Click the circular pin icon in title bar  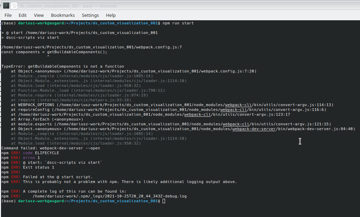click(14, 6)
